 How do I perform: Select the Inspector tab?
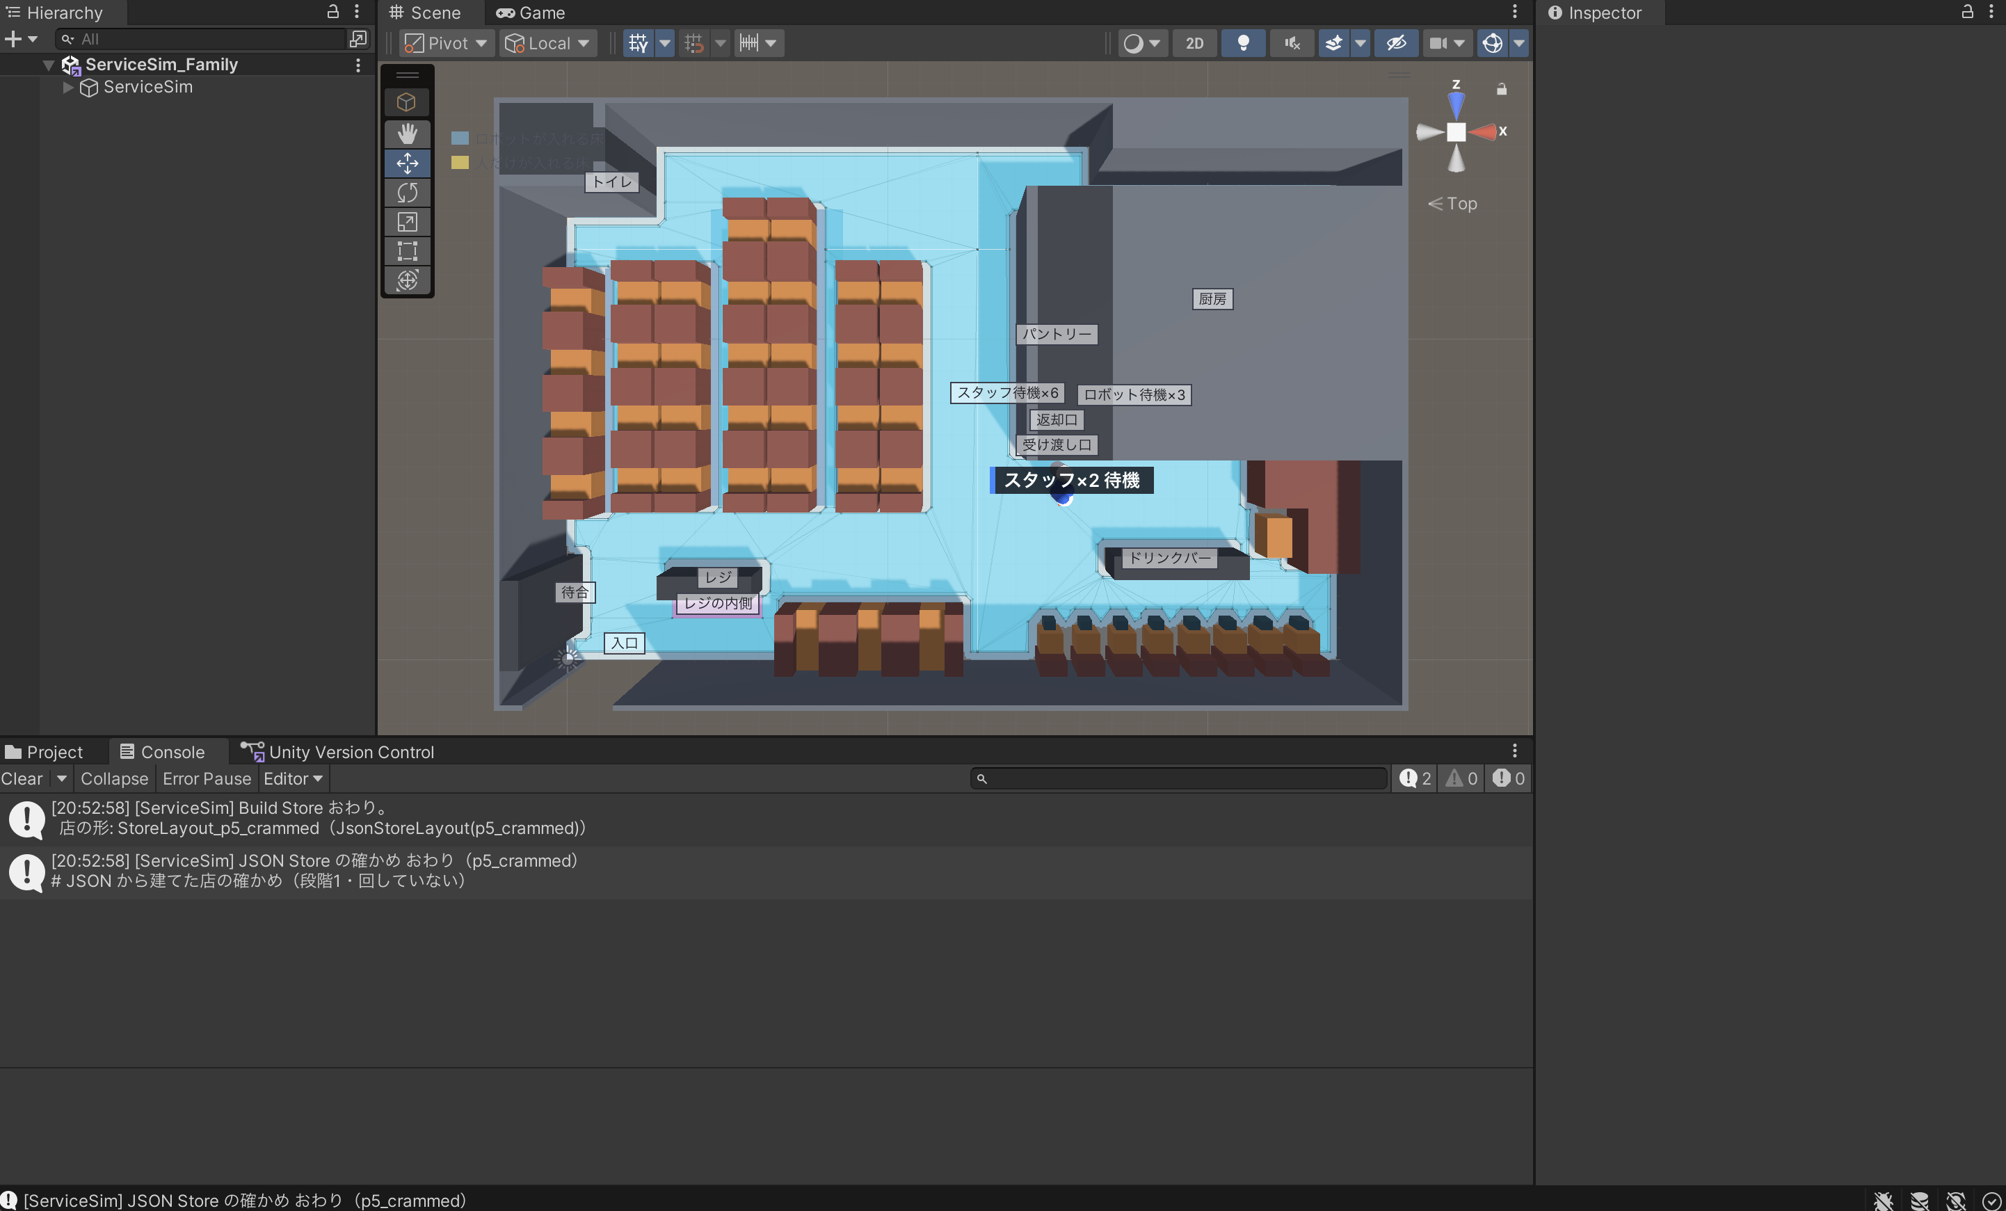1595,13
